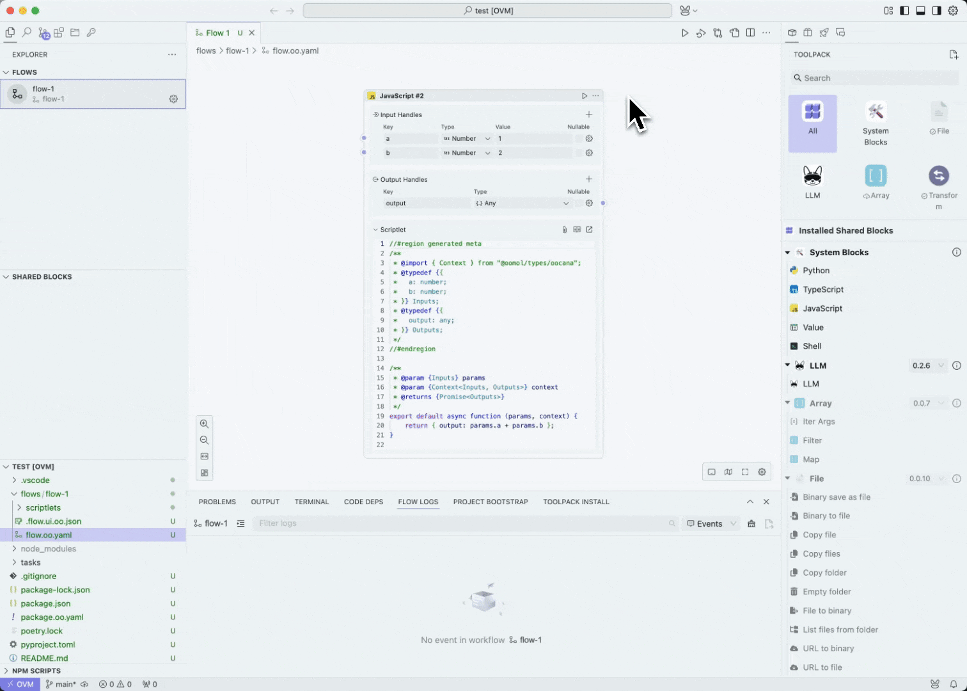Toggle the primary side bar layout
Image resolution: width=967 pixels, height=691 pixels.
coord(904,11)
